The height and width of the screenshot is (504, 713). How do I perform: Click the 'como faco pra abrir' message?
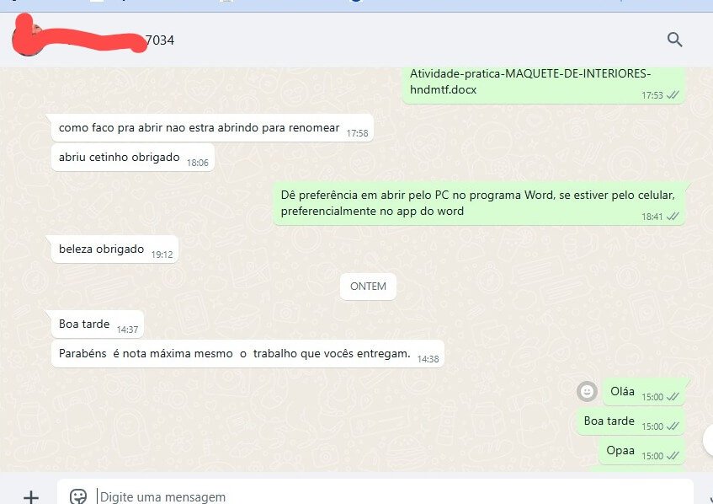click(x=212, y=128)
